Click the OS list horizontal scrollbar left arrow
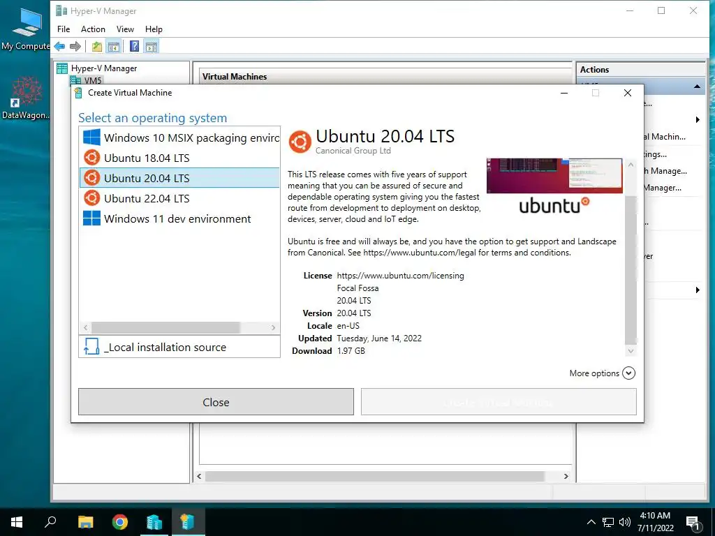The height and width of the screenshot is (536, 715). 85,327
